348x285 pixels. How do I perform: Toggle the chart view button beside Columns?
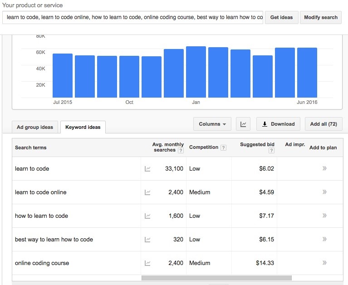click(243, 124)
